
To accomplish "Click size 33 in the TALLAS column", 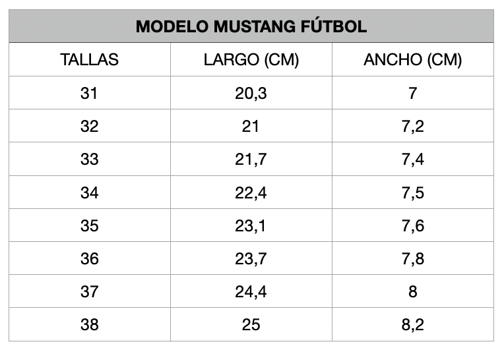I will click(x=89, y=159).
